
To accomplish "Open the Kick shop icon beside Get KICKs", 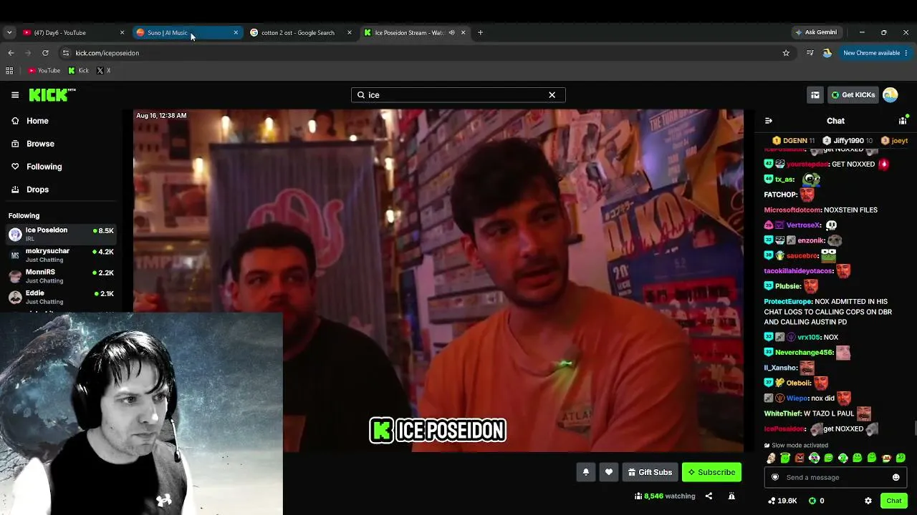I will point(815,94).
